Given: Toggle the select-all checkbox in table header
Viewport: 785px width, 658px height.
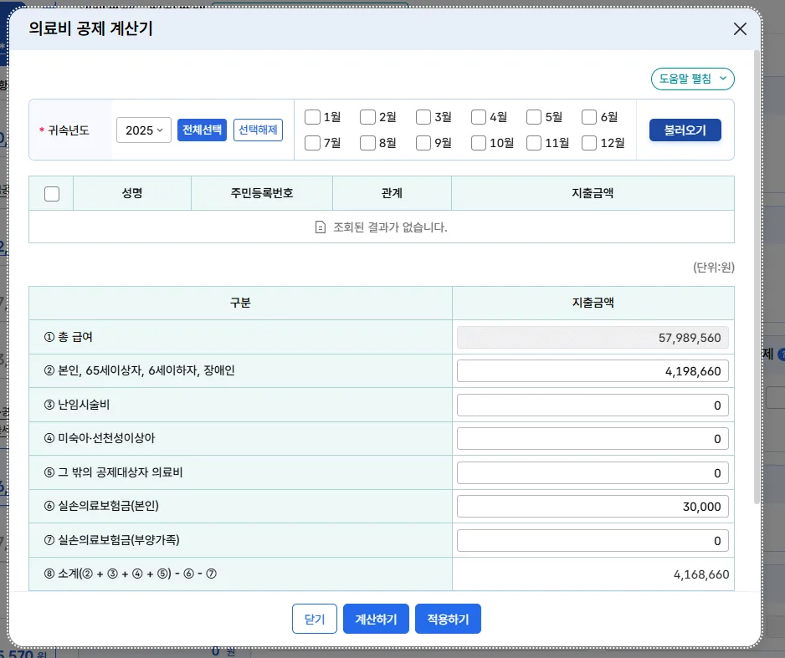Looking at the screenshot, I should [52, 193].
